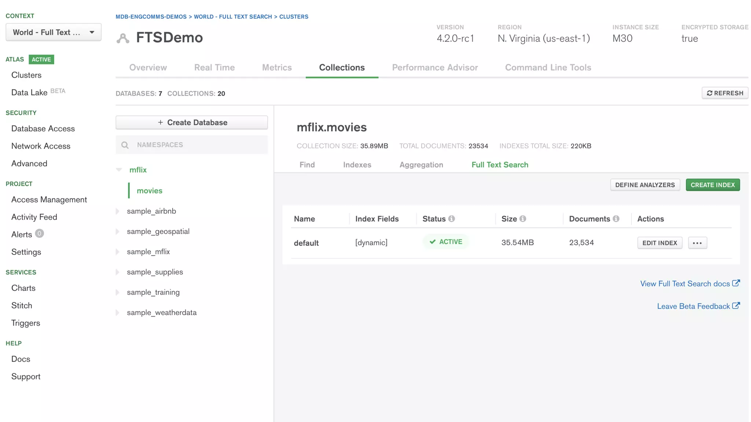The width and height of the screenshot is (751, 422).
Task: Click the Alerts count badge
Action: click(39, 234)
